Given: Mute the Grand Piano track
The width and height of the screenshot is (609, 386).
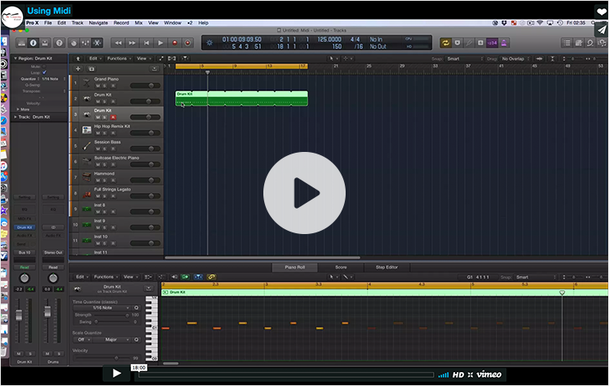Looking at the screenshot, I should click(98, 85).
